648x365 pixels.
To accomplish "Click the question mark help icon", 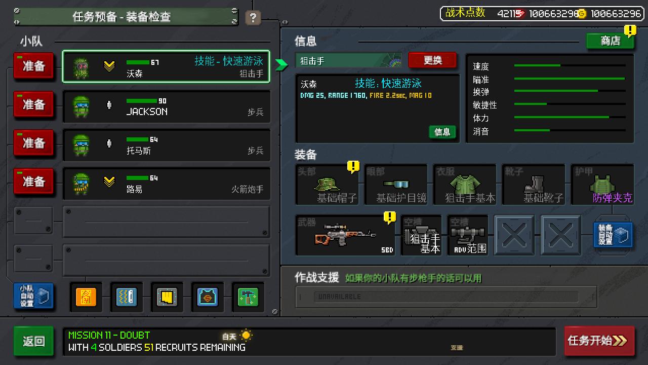I will pyautogui.click(x=253, y=18).
